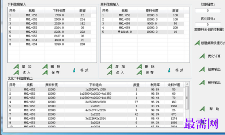This screenshot has width=225, height=135.
Task: Click 原料长度 column header in raw material table
Action: (x=152, y=11)
